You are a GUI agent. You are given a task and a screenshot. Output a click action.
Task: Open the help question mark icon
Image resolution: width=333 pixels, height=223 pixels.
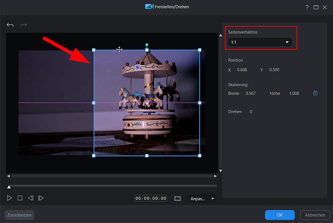click(x=307, y=7)
